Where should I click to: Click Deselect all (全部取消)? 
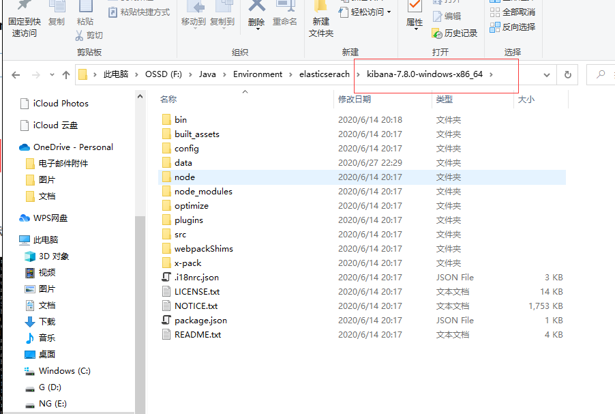tap(513, 12)
